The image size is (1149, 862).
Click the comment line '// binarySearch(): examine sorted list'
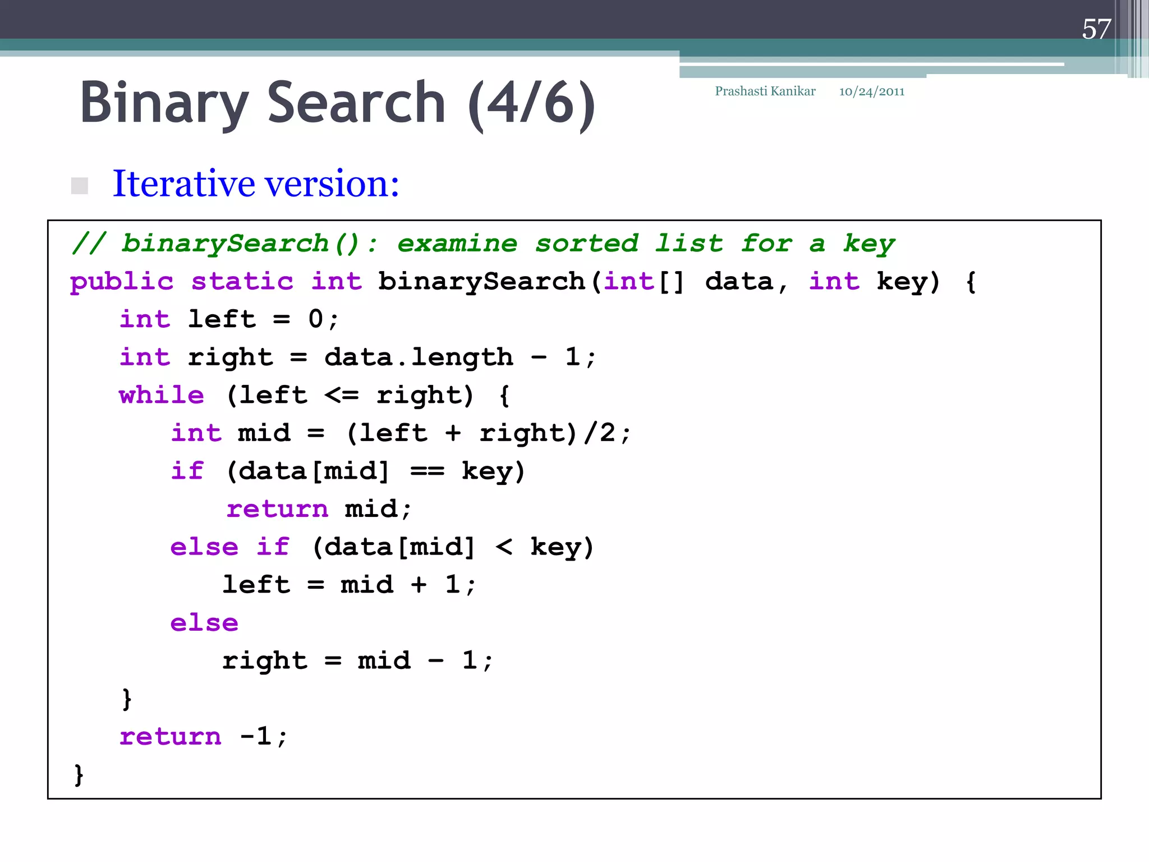483,244
